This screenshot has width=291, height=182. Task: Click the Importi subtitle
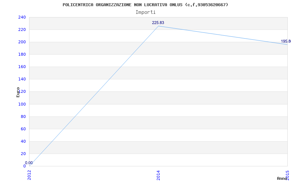tap(145, 12)
